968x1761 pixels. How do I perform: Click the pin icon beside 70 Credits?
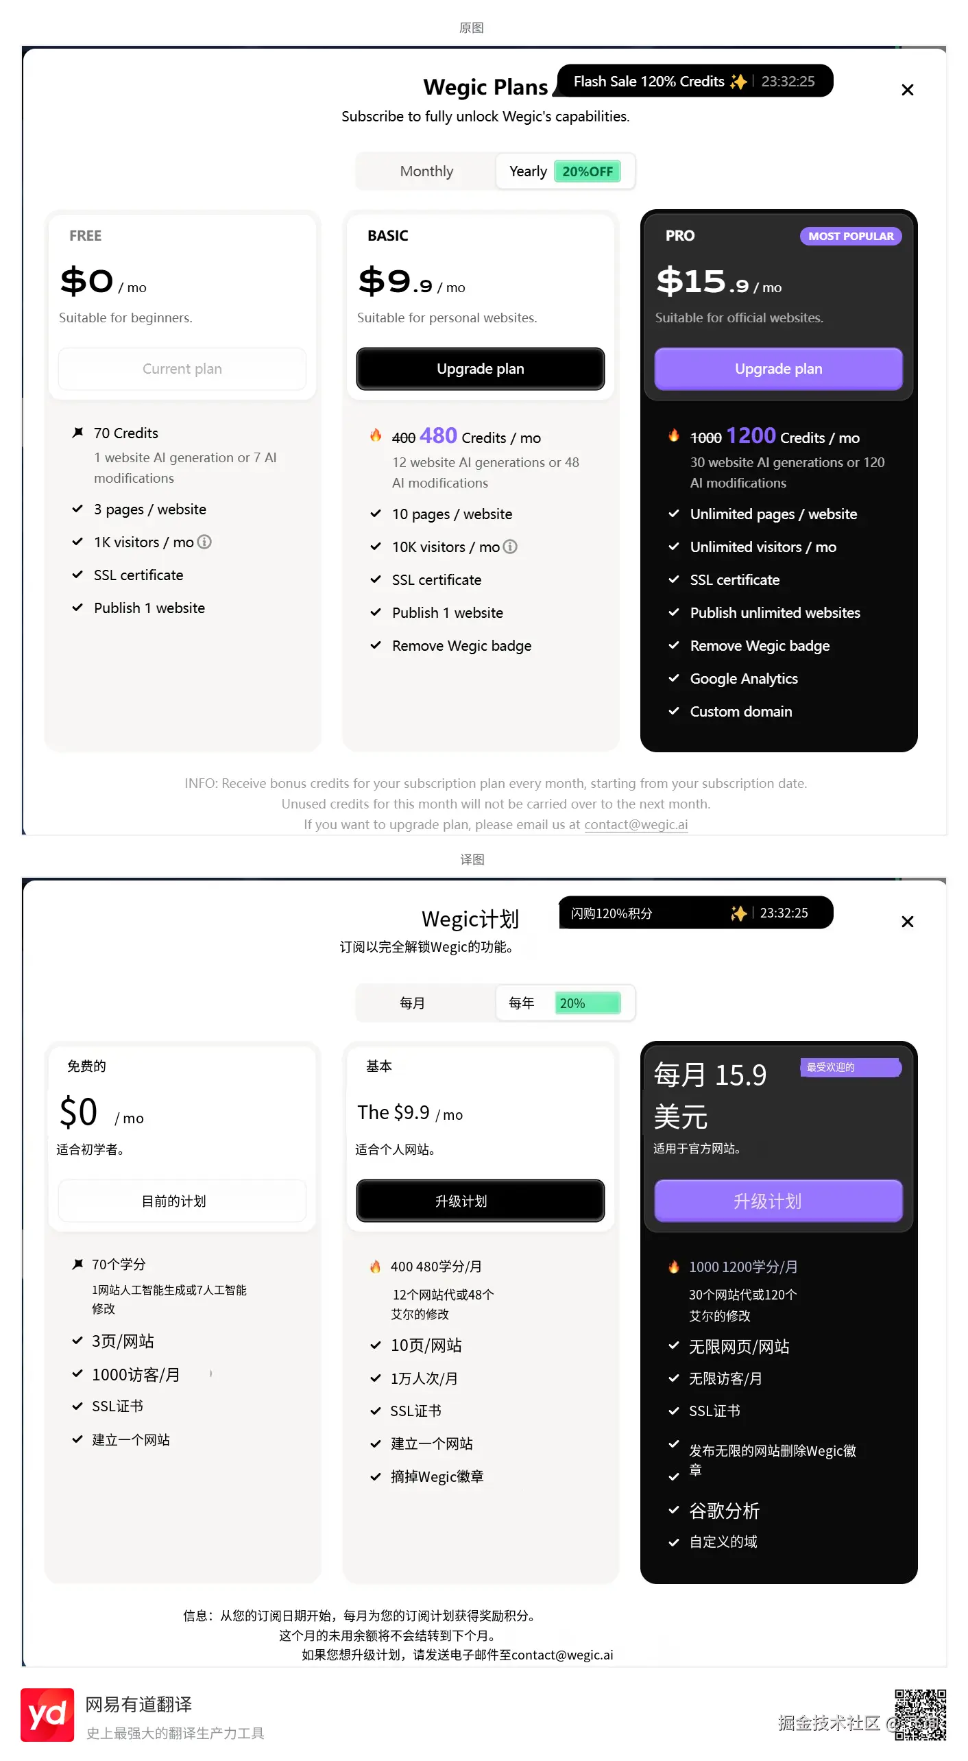(77, 433)
